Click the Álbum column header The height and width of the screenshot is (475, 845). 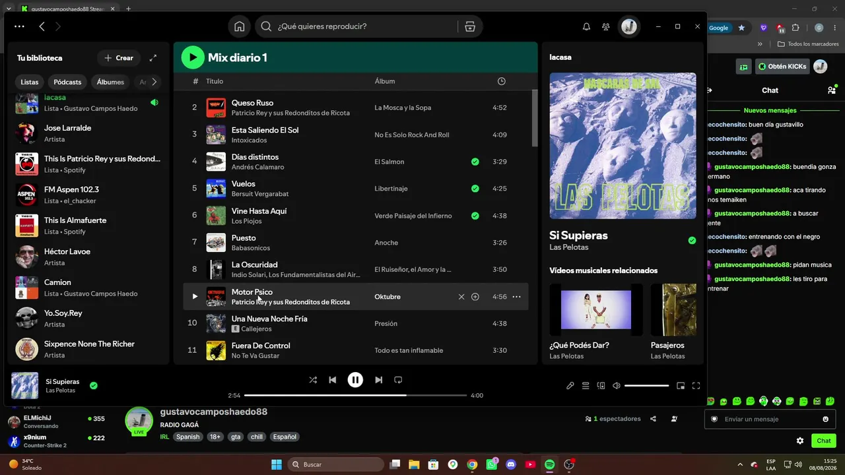[385, 81]
